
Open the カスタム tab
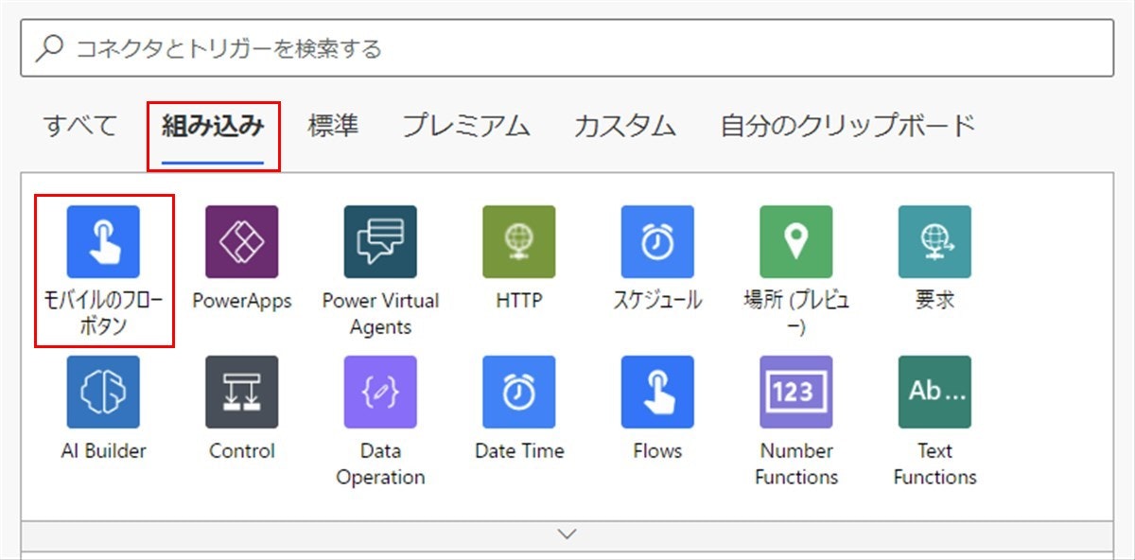(625, 125)
